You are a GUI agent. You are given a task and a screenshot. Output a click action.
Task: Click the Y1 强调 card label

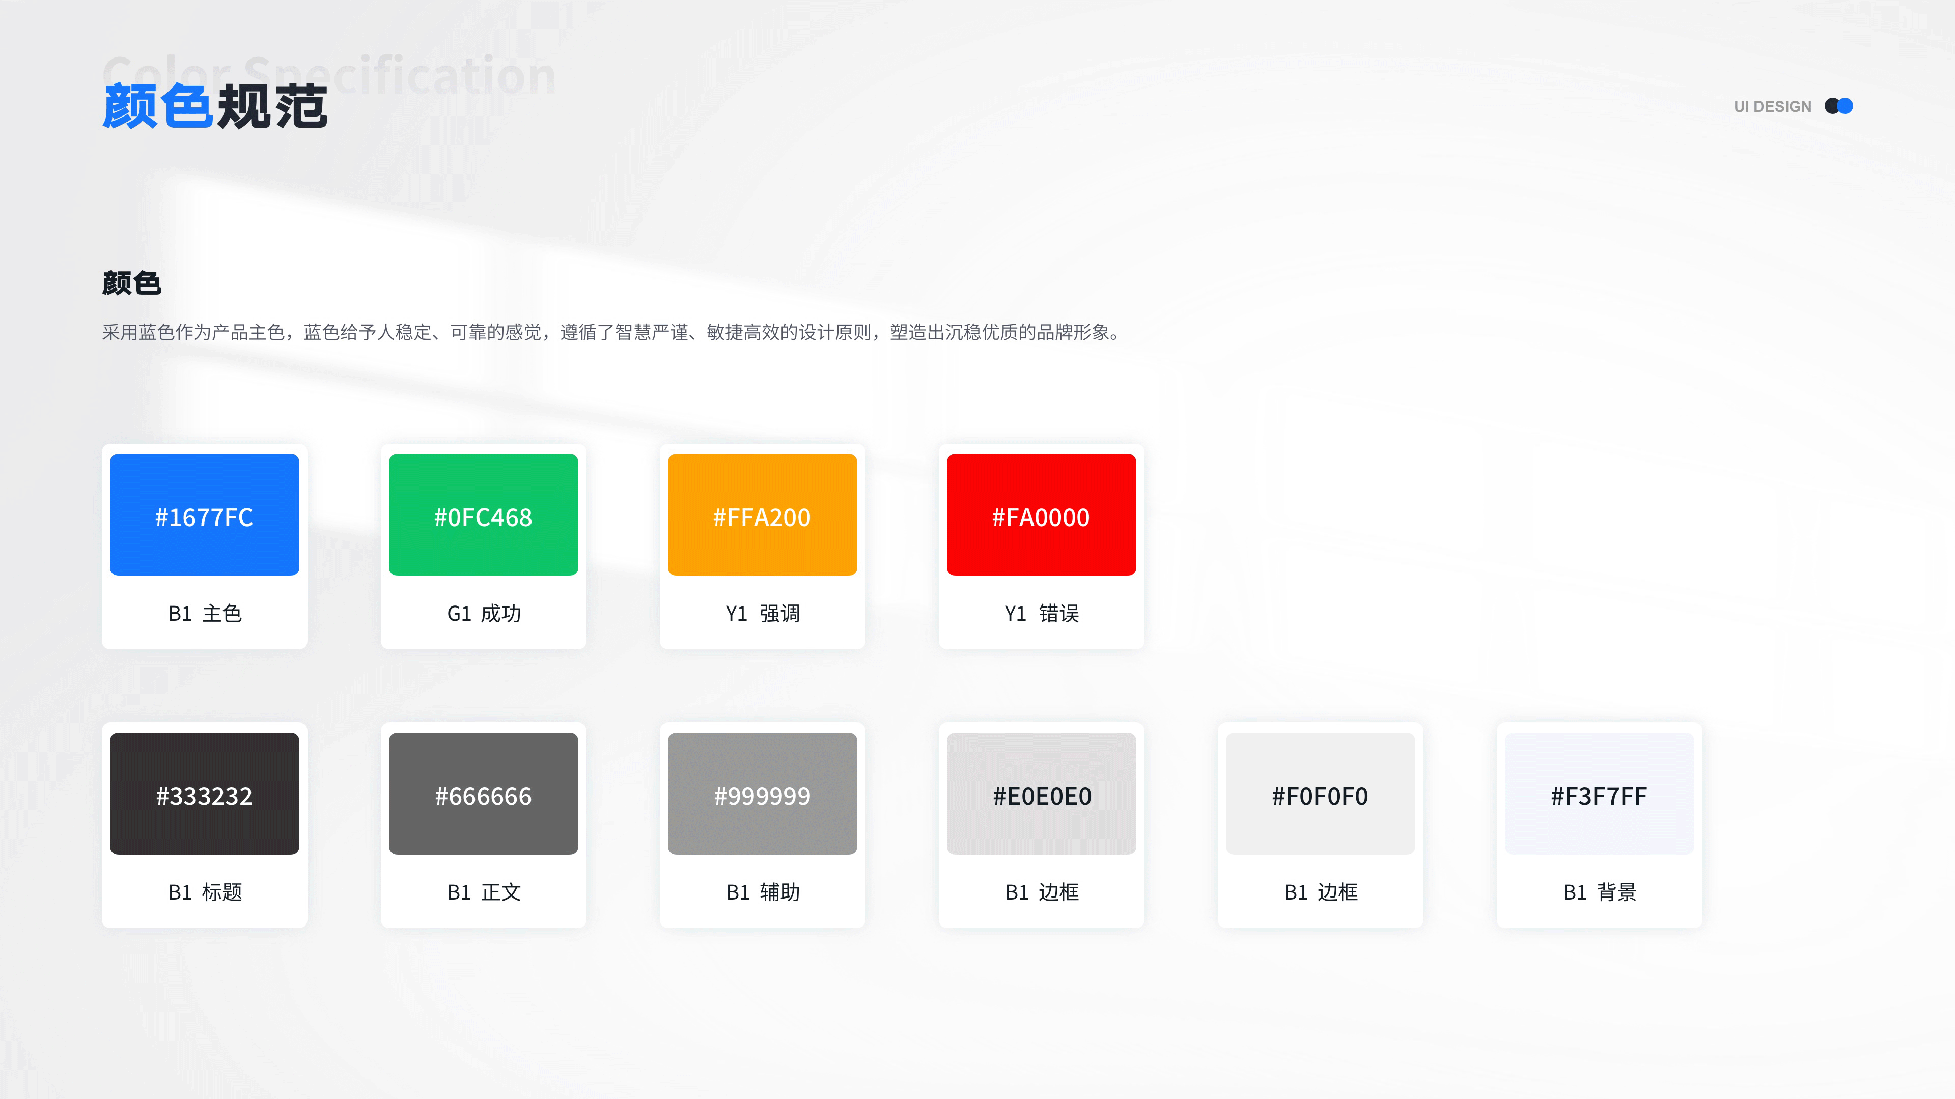762,614
